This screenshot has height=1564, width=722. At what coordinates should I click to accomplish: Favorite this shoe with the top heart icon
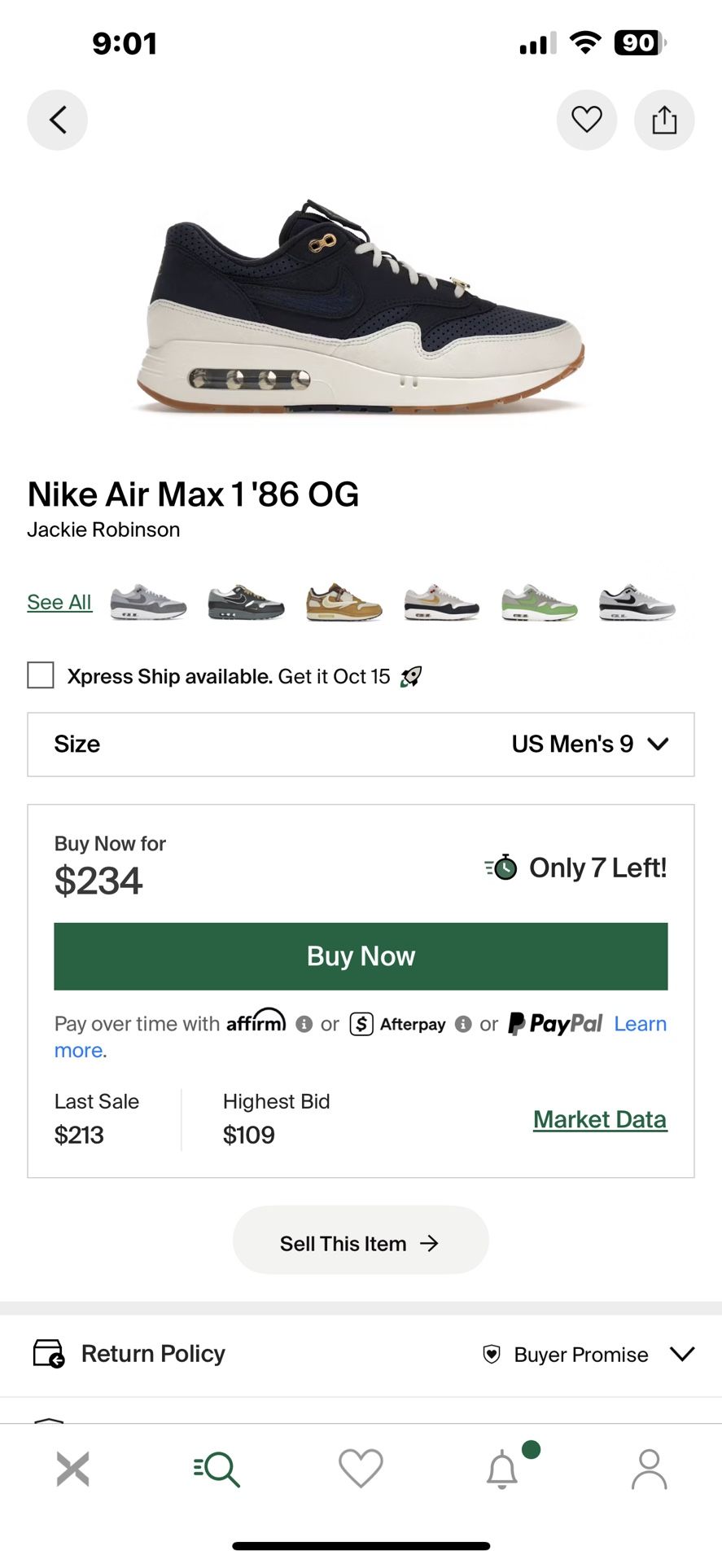pyautogui.click(x=586, y=120)
